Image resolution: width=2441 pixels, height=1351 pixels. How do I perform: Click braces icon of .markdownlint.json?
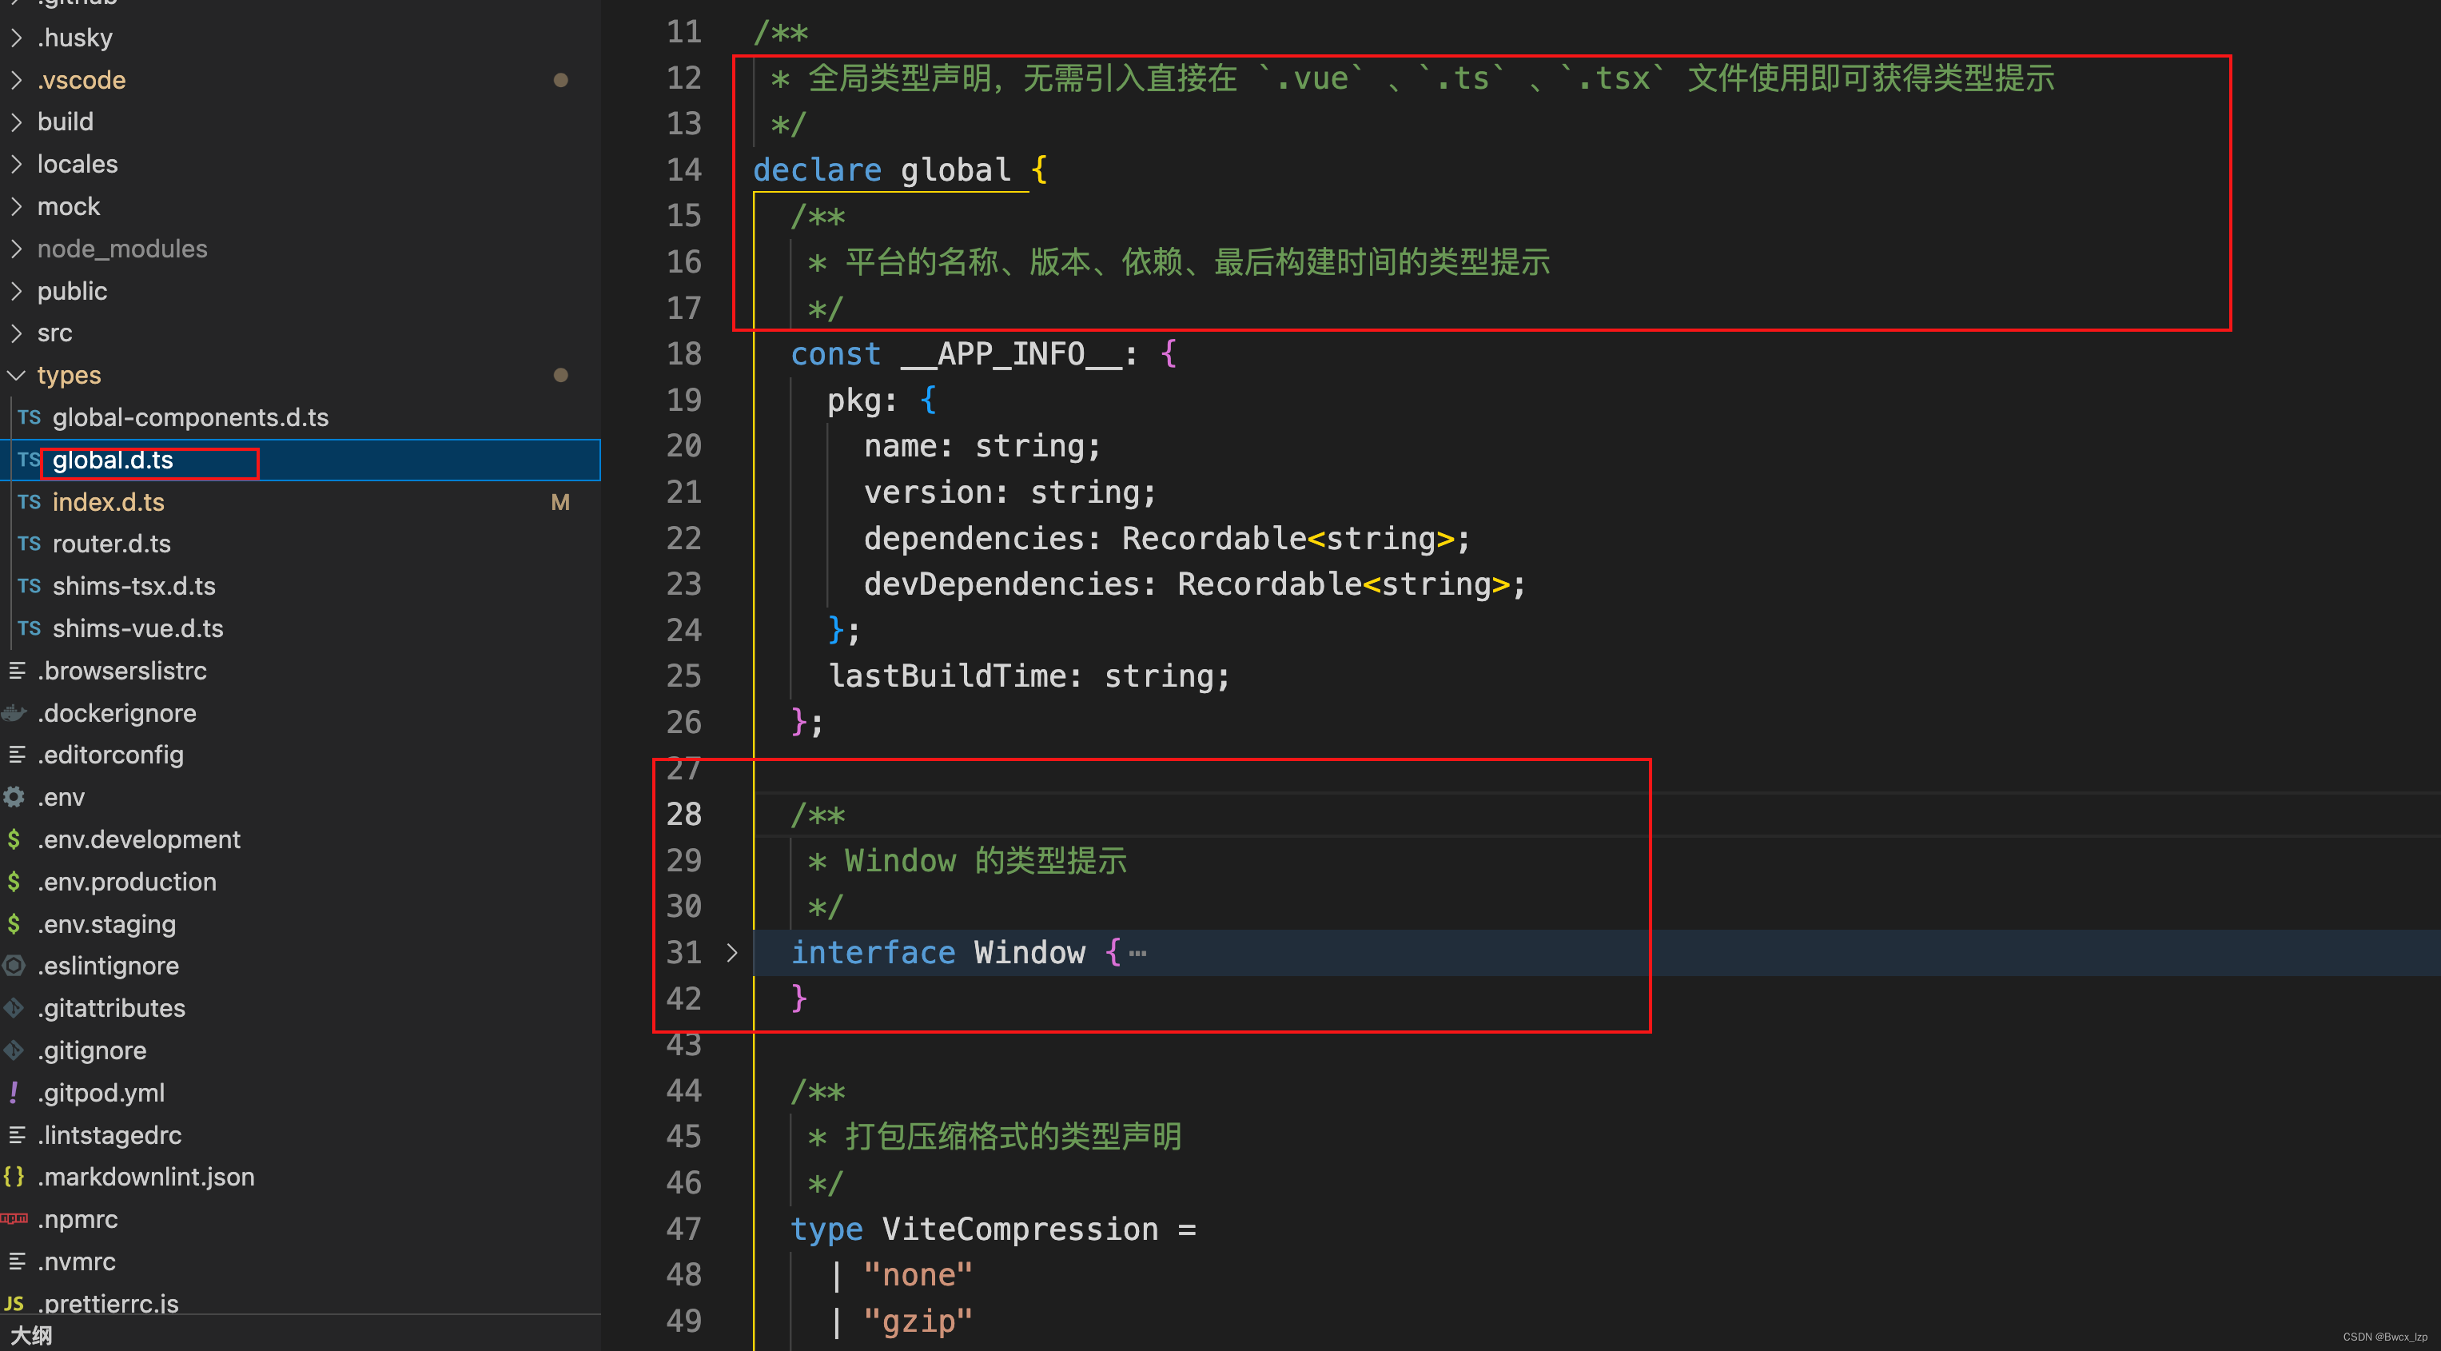14,1178
